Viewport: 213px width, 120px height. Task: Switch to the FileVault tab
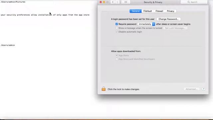tap(147, 11)
